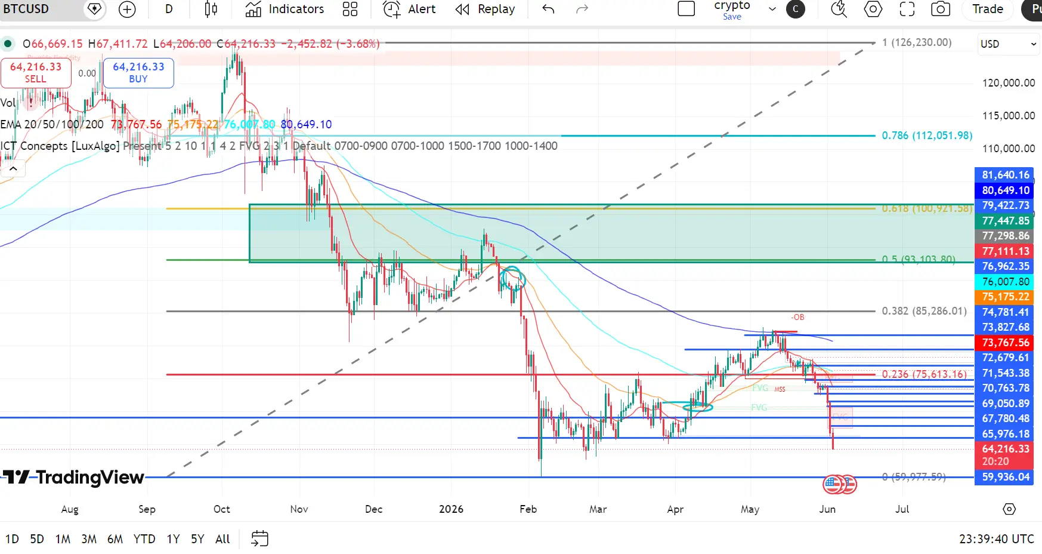Click the 75,175.22 orange EMA price label
The image size is (1042, 554).
tap(1006, 297)
